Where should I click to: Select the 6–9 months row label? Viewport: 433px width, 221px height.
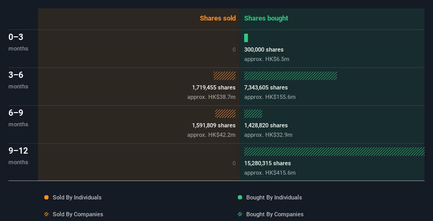(x=18, y=118)
